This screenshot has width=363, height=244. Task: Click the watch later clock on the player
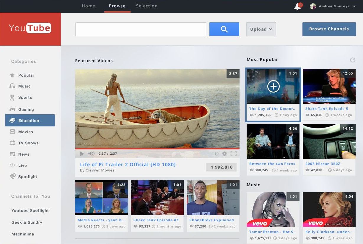pos(217,154)
